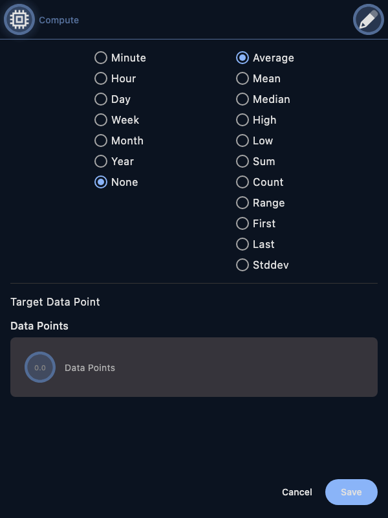The image size is (388, 518).
Task: Click the Data Points circular 0.0 icon
Action: pos(40,367)
